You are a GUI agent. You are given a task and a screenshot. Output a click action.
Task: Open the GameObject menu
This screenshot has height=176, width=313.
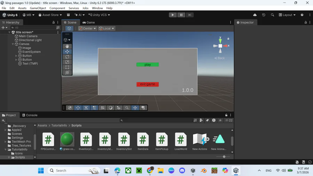click(x=38, y=8)
